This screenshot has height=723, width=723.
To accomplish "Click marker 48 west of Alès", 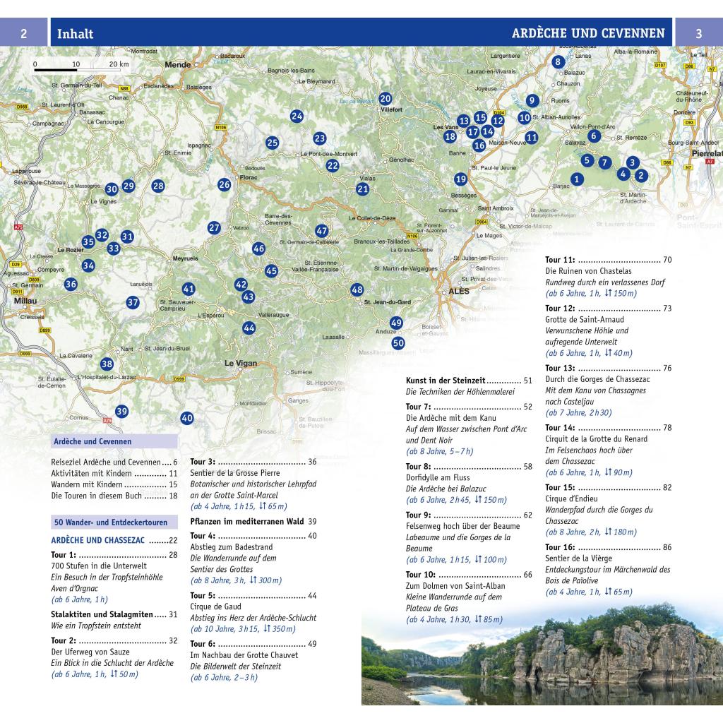I will tap(357, 289).
